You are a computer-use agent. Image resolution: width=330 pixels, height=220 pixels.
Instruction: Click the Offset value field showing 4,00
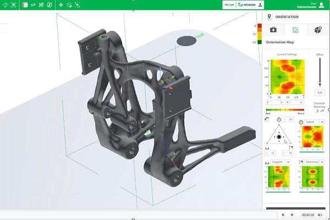(320, 92)
